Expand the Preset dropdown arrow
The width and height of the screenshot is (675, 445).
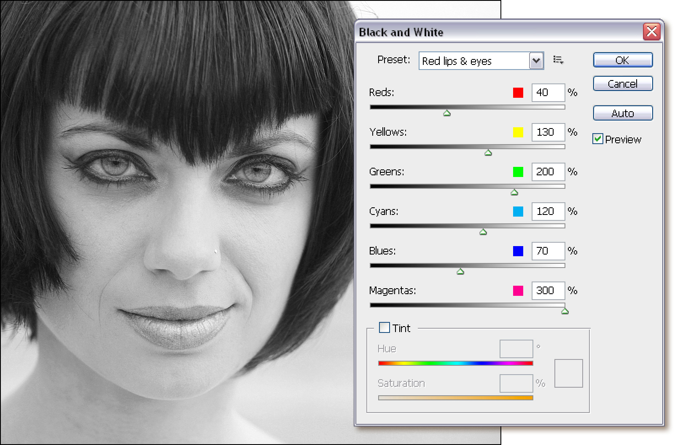point(536,61)
